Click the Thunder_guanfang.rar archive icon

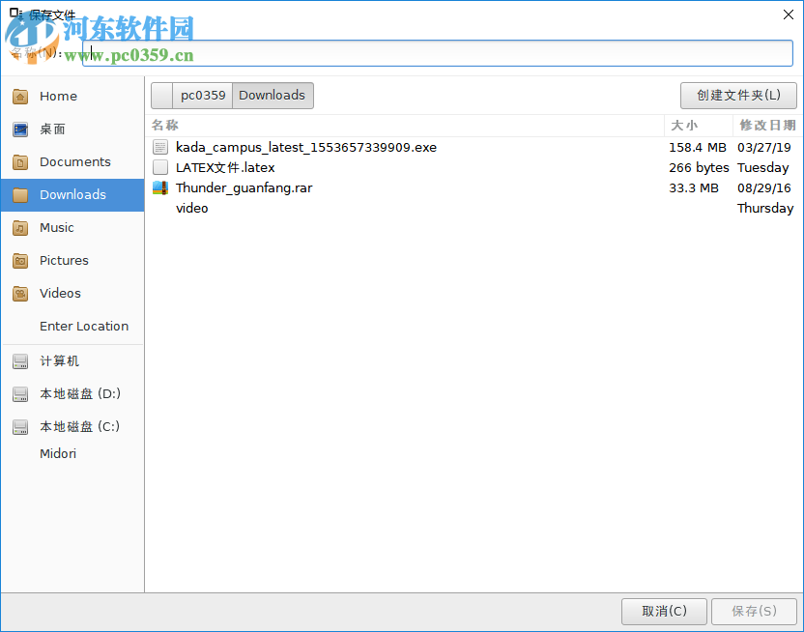160,187
